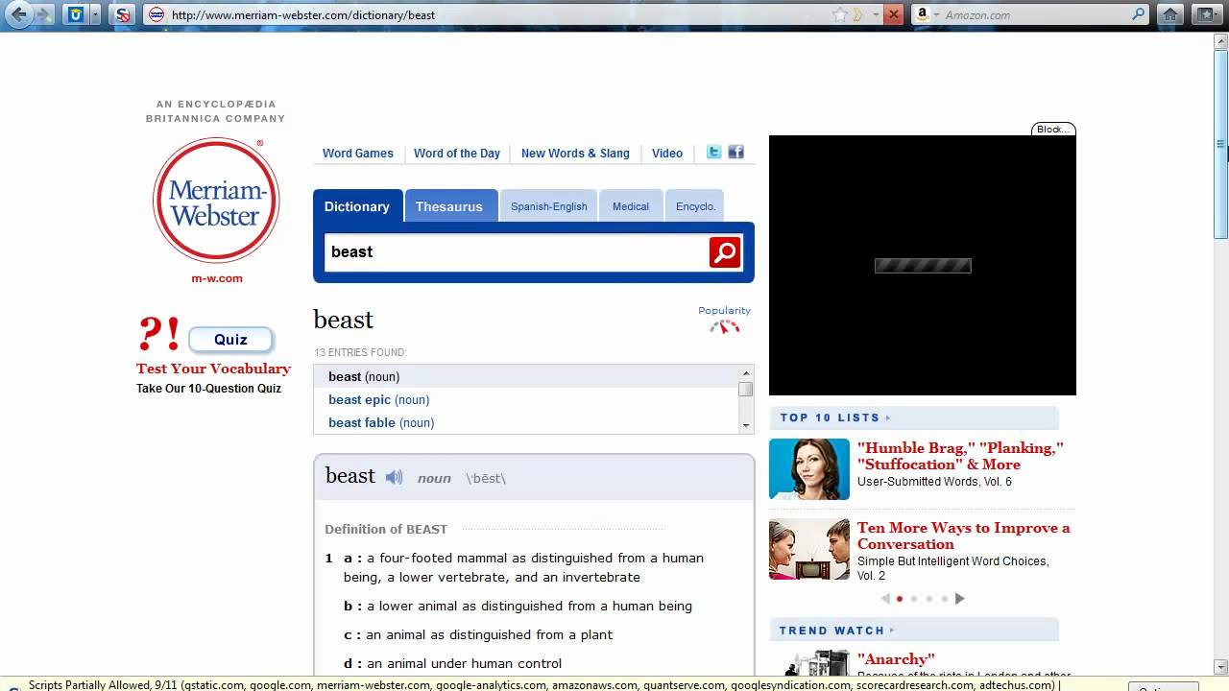
Task: Click the browser search magnifier icon
Action: (1139, 14)
